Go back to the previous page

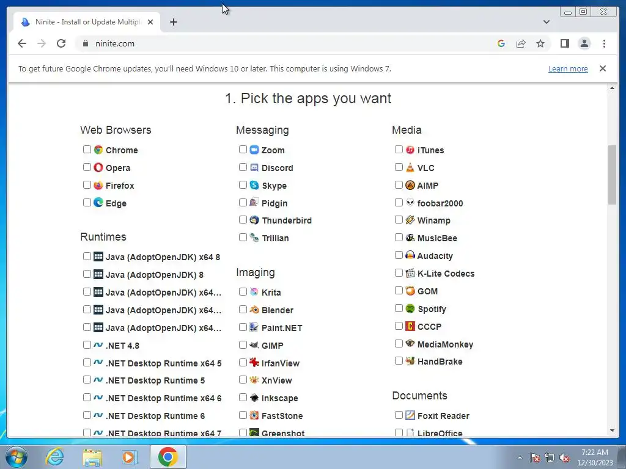point(22,43)
